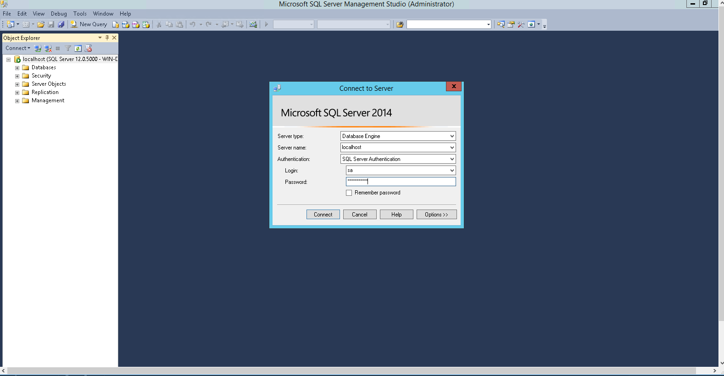Click the Analysis Services MDX Query icon
The width and height of the screenshot is (724, 376).
126,24
